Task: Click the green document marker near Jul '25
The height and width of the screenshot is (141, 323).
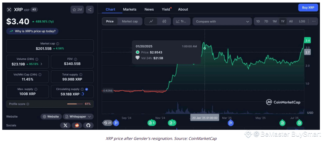Action: tap(299, 123)
